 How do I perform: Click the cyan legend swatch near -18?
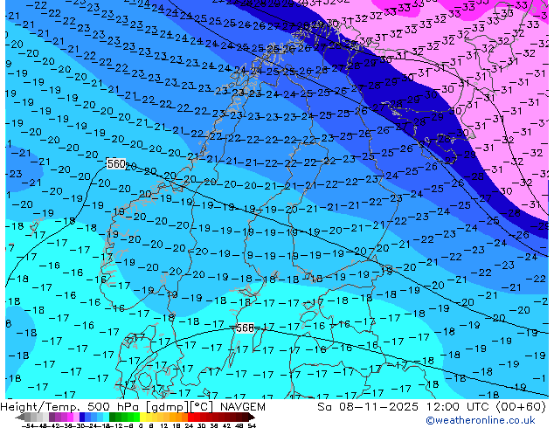107,417
